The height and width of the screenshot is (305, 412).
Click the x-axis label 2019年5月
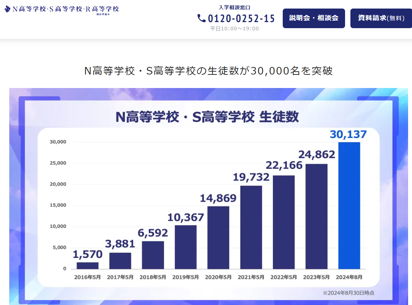(x=186, y=277)
